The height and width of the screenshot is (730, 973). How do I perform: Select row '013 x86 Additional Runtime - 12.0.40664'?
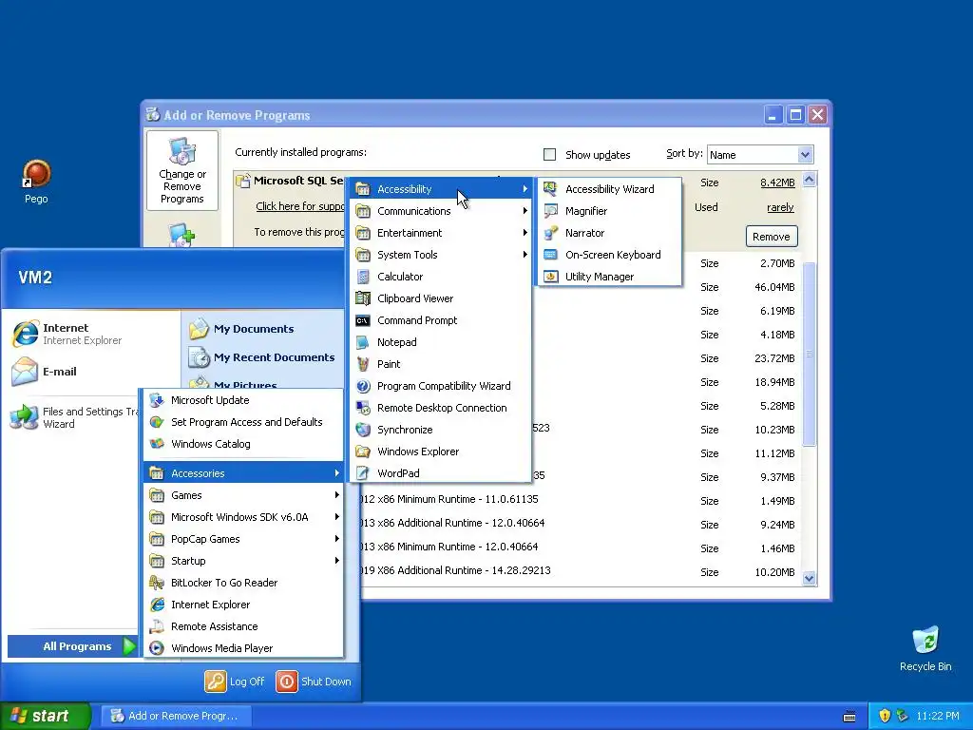(x=581, y=524)
